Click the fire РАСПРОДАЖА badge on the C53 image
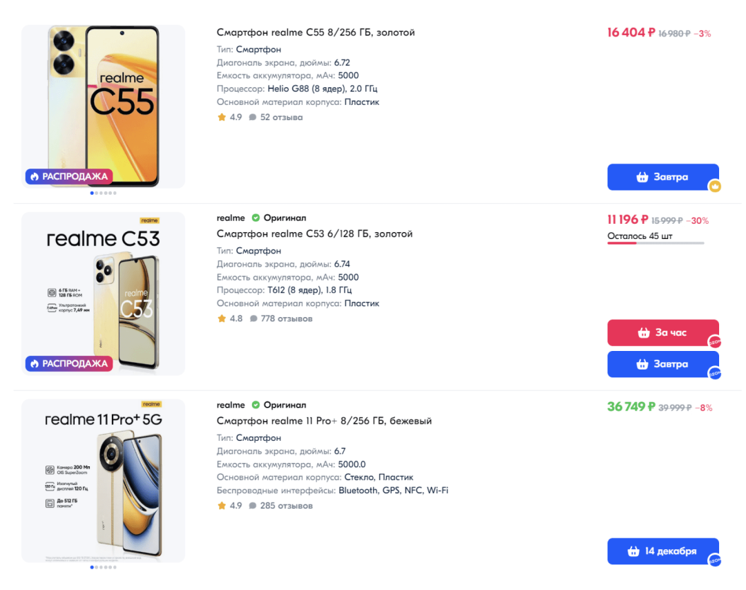Screen dimensions: 746x590 [x=69, y=363]
